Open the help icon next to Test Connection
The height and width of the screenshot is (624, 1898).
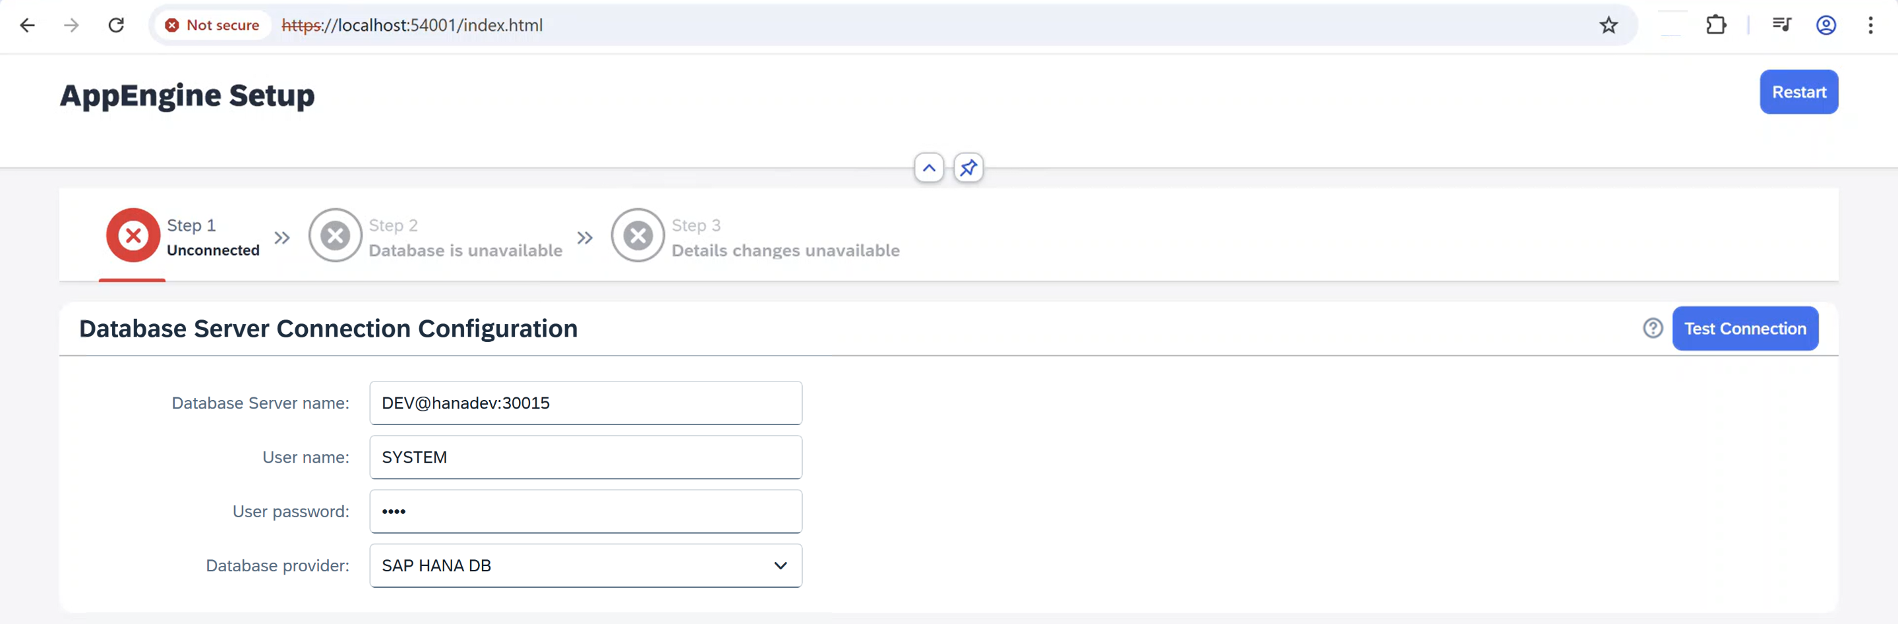click(x=1653, y=328)
